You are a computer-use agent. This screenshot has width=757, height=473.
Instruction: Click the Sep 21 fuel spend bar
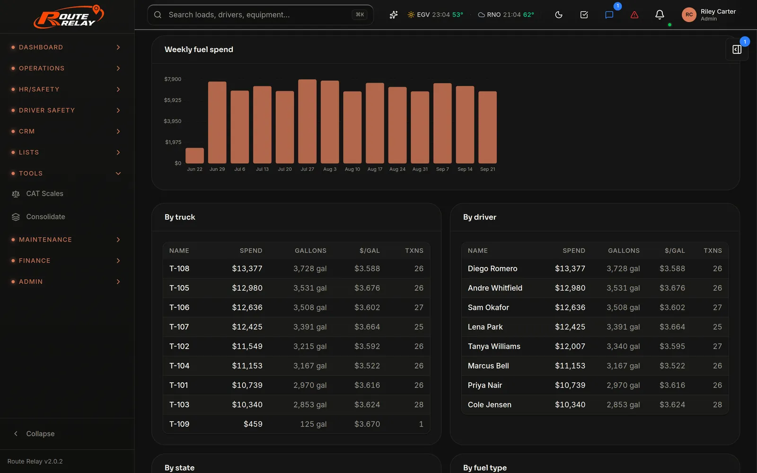point(487,127)
